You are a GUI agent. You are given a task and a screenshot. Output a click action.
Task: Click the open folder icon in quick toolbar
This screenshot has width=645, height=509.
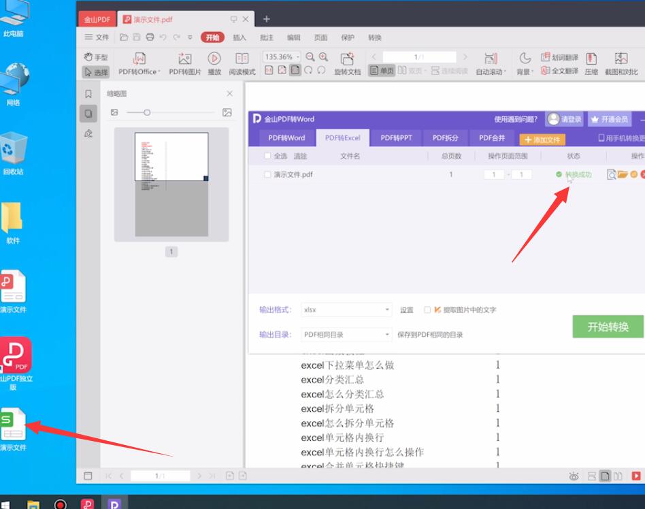(123, 37)
